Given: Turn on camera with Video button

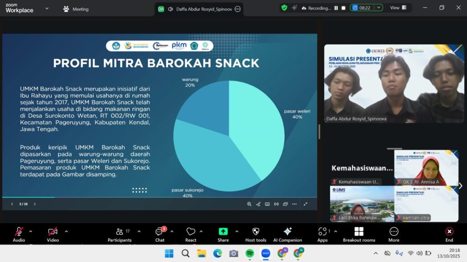Looking at the screenshot, I should pyautogui.click(x=53, y=234).
